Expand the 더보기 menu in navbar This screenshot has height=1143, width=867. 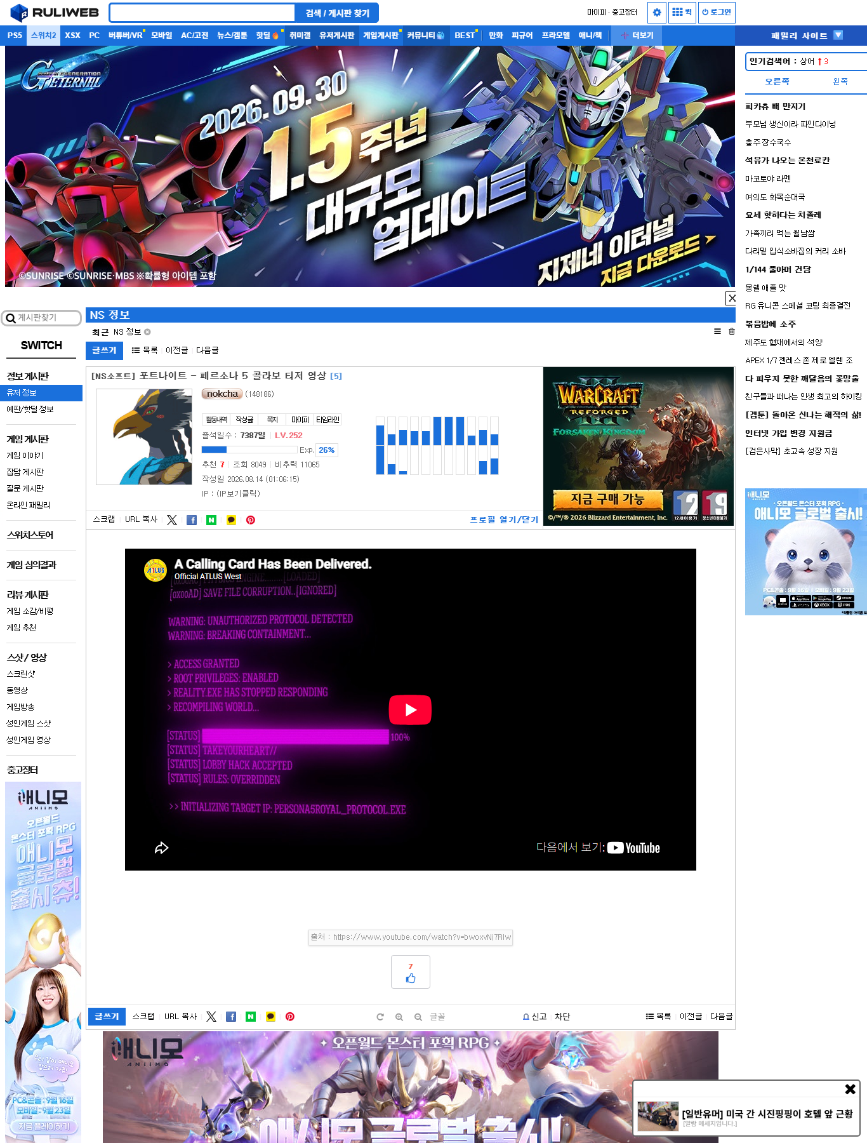coord(638,36)
